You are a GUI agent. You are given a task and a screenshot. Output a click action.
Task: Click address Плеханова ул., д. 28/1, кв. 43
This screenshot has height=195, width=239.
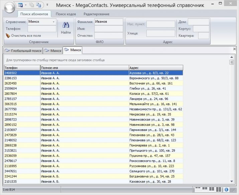[x=152, y=135]
